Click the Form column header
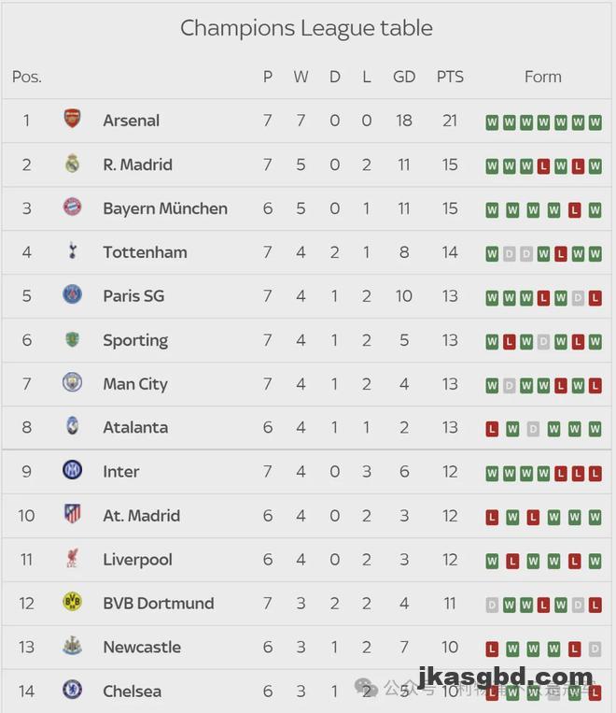Image resolution: width=616 pixels, height=713 pixels. pos(543,77)
